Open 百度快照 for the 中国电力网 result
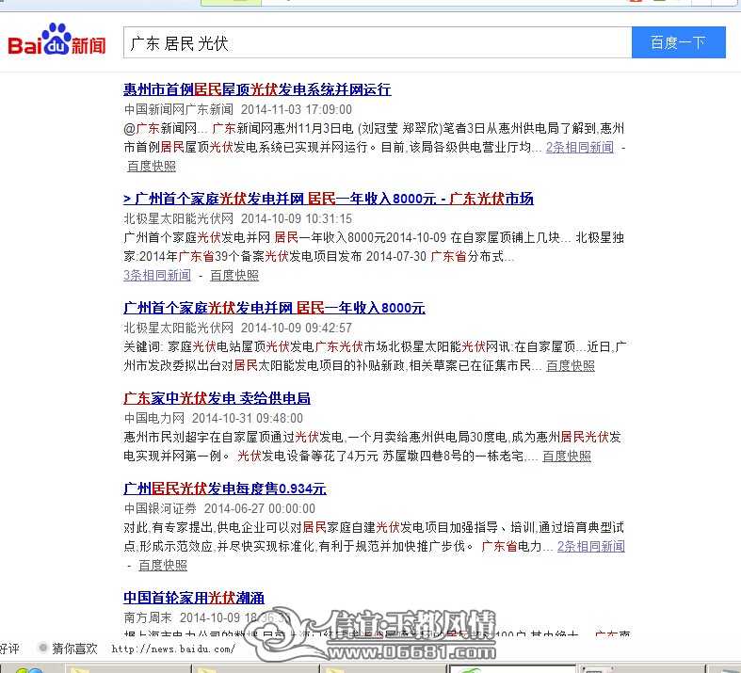The image size is (741, 673). (567, 457)
